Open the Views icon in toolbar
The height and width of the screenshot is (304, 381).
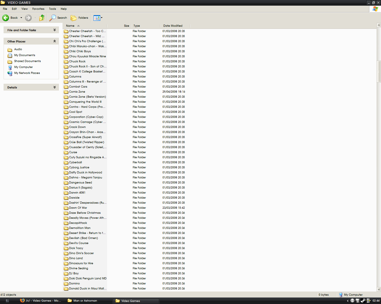pyautogui.click(x=96, y=18)
